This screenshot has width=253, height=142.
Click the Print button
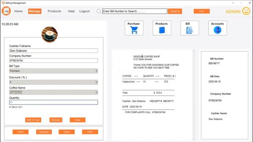click(x=90, y=132)
